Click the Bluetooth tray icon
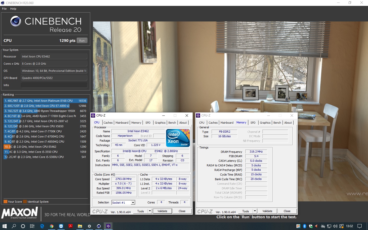 (305, 226)
